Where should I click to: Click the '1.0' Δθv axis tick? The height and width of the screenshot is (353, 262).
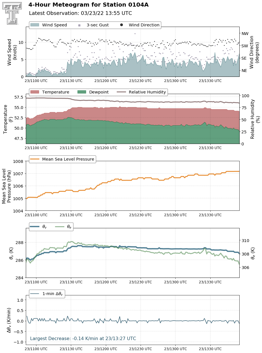click(20, 300)
